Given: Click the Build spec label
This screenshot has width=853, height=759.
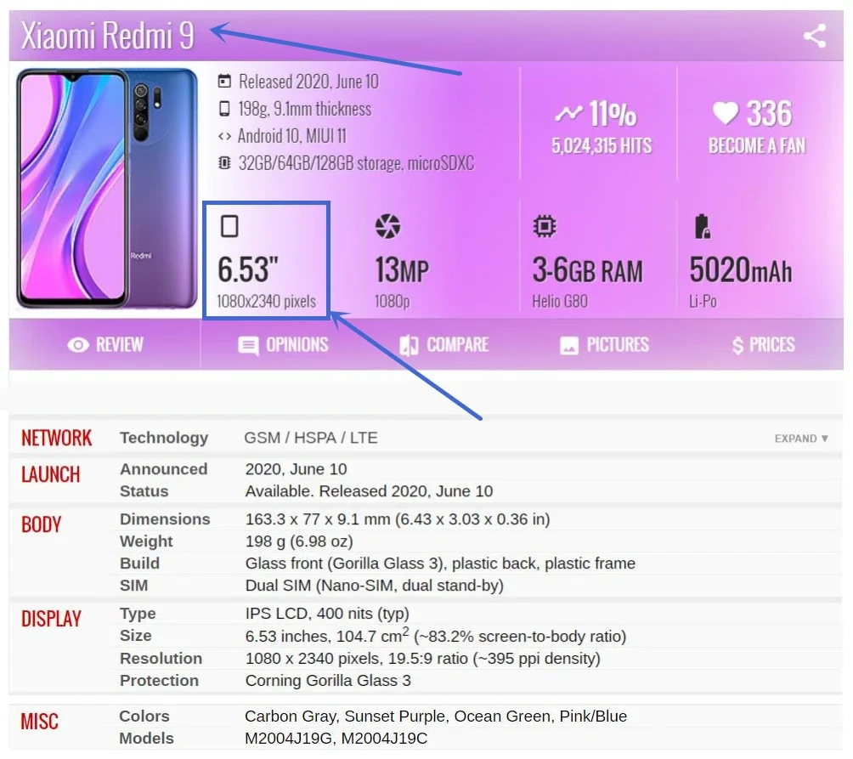Looking at the screenshot, I should 140,564.
